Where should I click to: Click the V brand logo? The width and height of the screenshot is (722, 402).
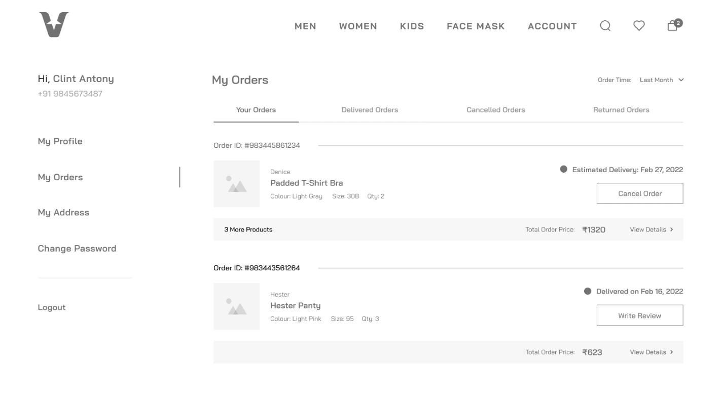tap(54, 25)
